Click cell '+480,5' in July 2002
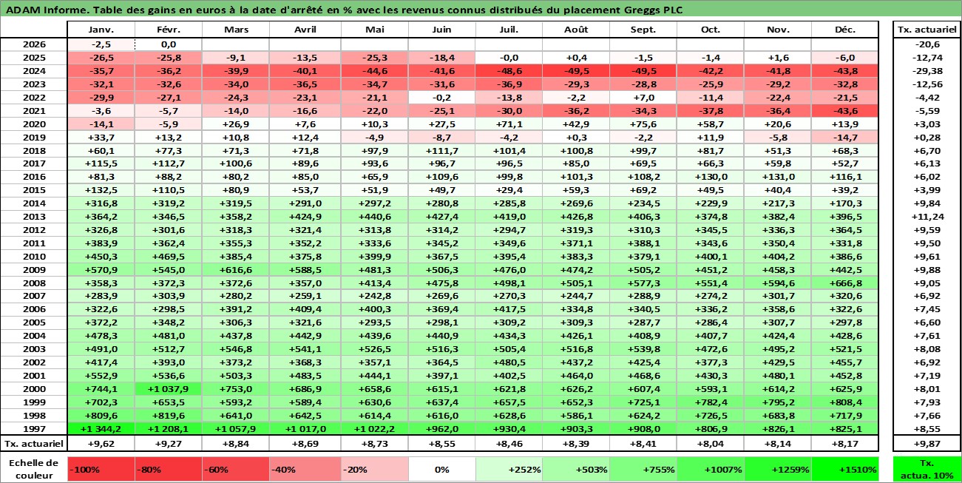Viewport: 962px width, 483px height. tap(509, 362)
